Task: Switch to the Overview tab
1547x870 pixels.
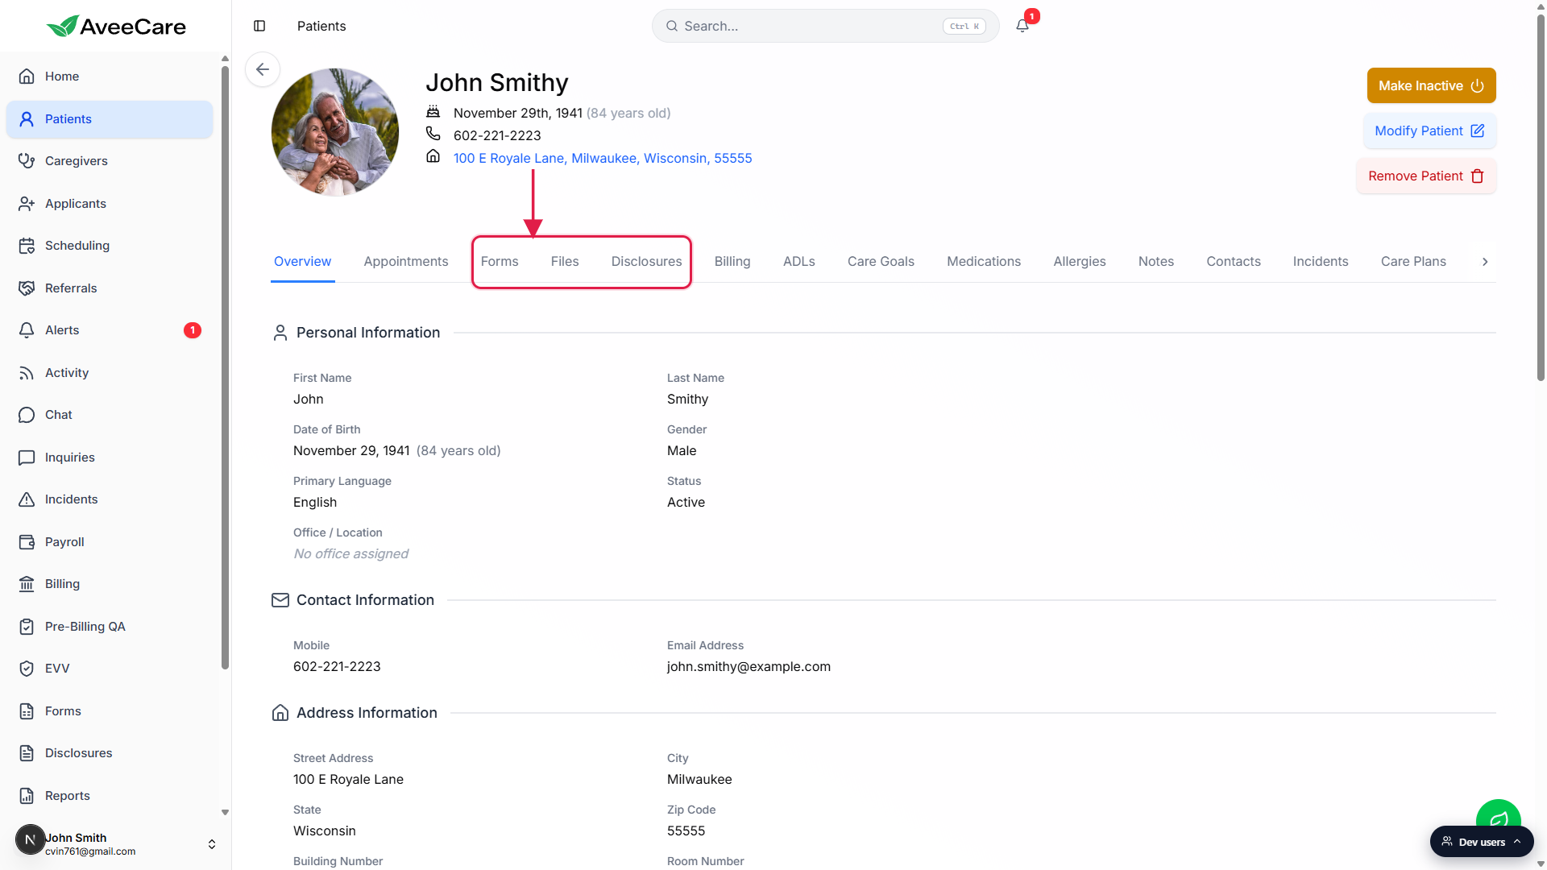Action: pos(302,262)
